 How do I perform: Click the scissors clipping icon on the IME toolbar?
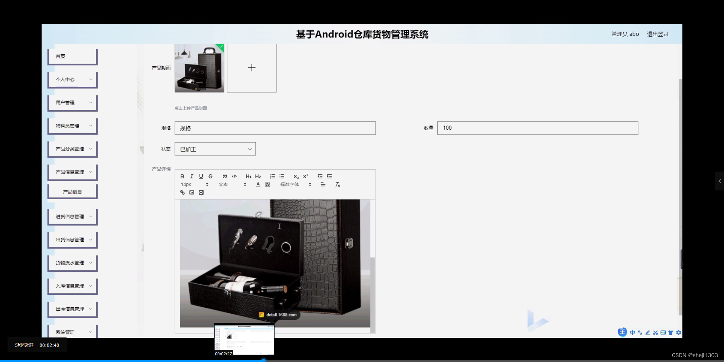pos(656,333)
